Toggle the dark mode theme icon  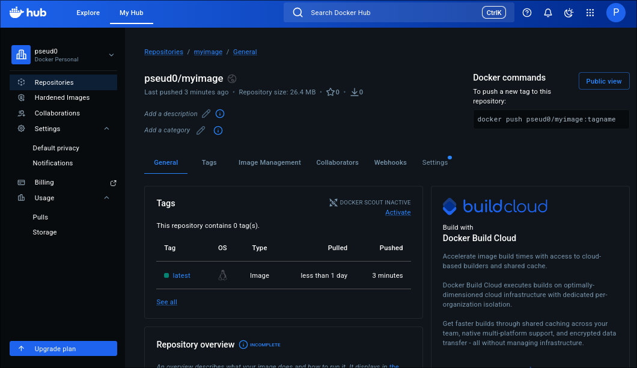(x=568, y=13)
